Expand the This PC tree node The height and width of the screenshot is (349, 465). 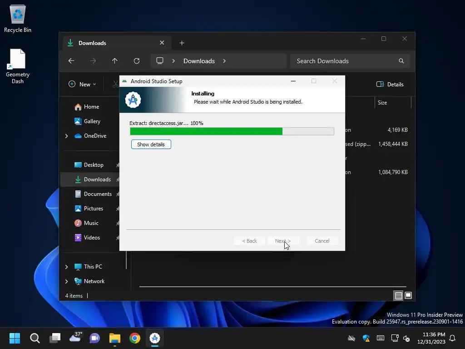[x=66, y=267]
